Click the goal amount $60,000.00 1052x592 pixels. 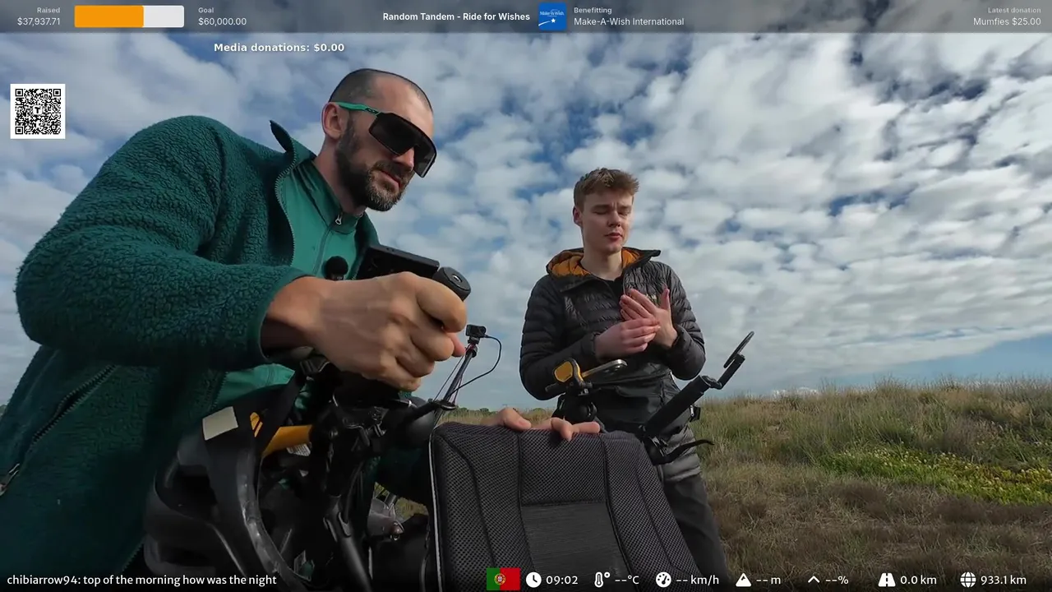click(222, 21)
